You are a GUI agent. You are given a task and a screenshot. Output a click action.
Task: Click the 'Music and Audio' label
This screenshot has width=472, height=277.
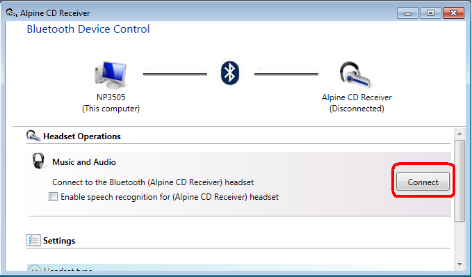tap(84, 162)
